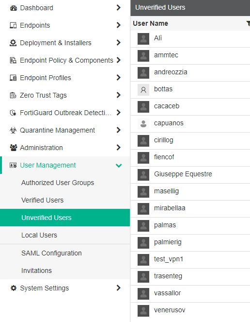Select user Giuseppe Equestre in the list

click(190, 175)
